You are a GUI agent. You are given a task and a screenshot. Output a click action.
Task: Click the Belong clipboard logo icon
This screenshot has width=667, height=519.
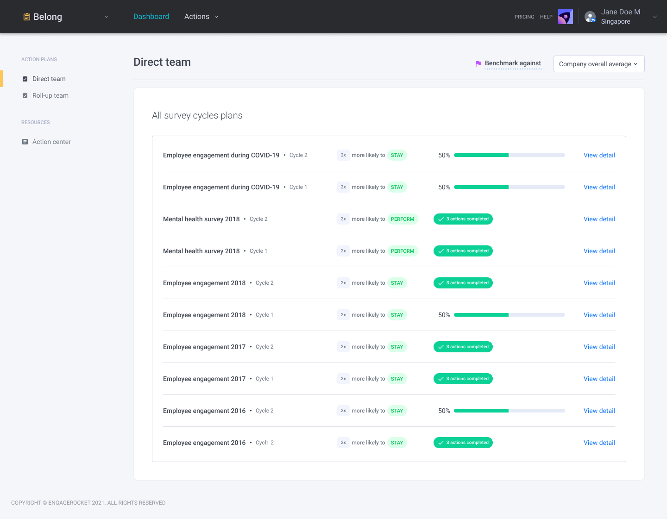27,17
